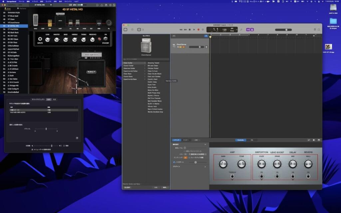The width and height of the screenshot is (341, 213).
Task: Flip the amp STANDBY switch
Action: 106,39
